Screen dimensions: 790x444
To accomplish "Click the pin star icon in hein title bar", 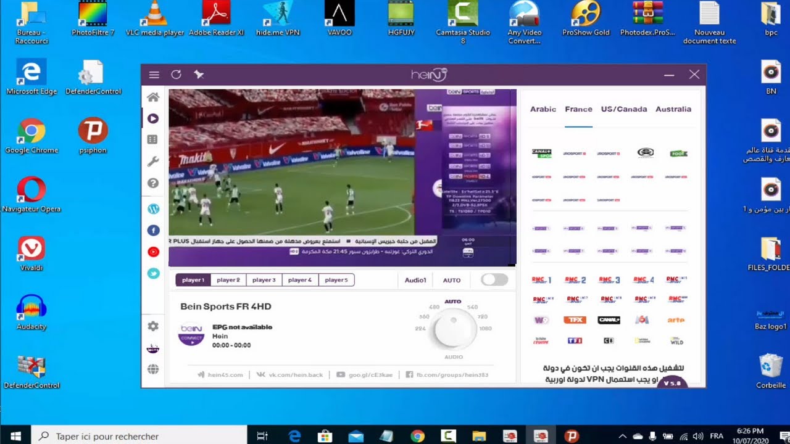I will click(x=198, y=75).
